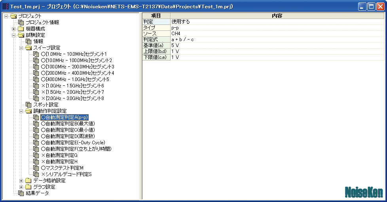Click the icon beside マスクテスト判定M
This screenshot has height=202, width=387.
coord(36,168)
